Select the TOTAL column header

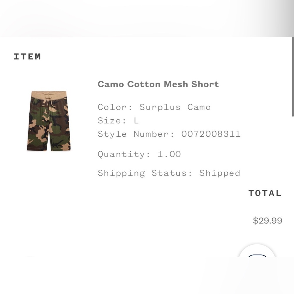click(265, 193)
